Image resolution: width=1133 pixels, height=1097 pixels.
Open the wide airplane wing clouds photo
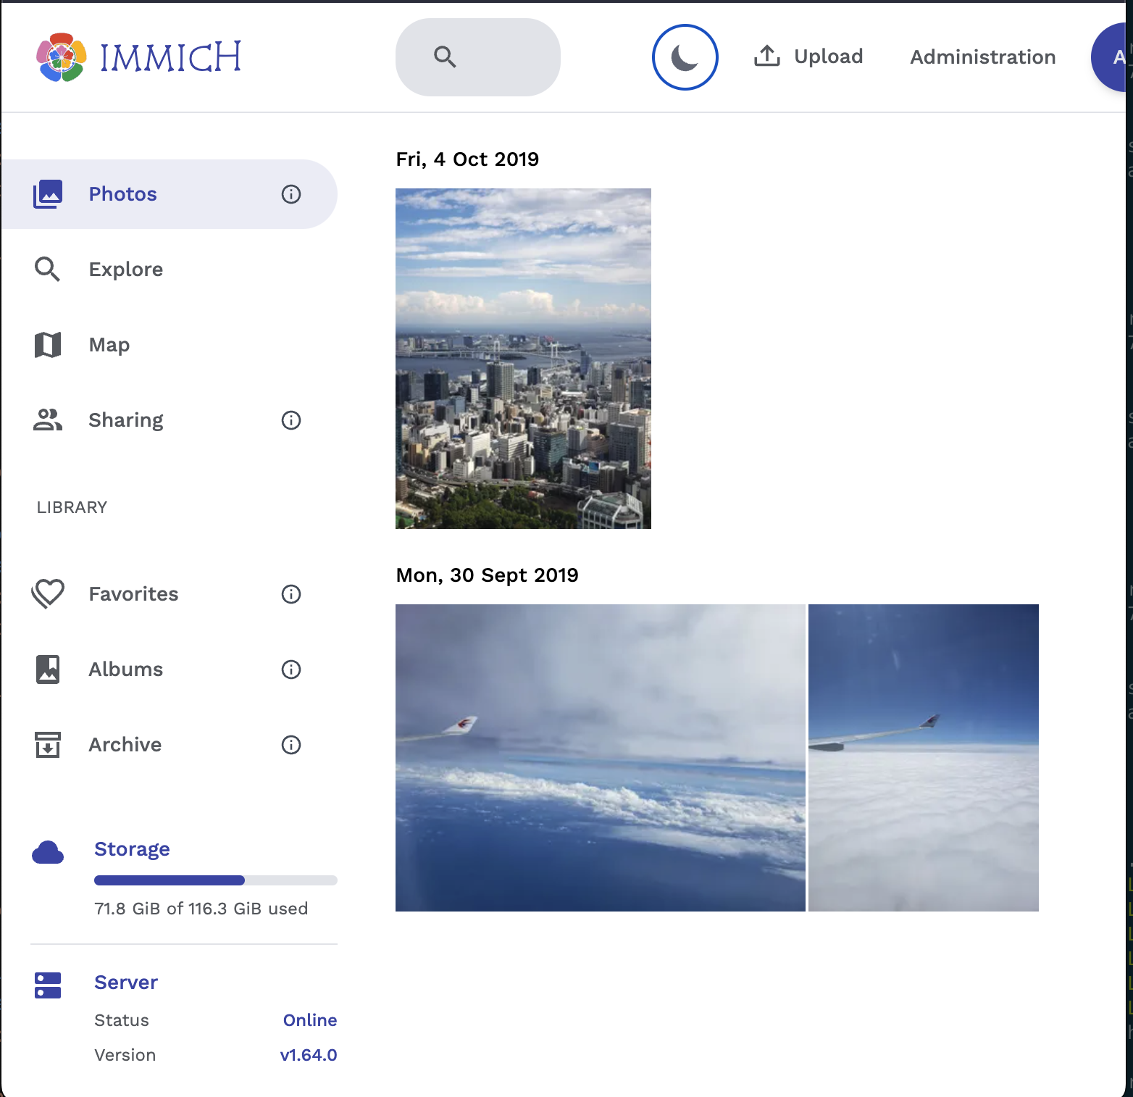point(601,758)
